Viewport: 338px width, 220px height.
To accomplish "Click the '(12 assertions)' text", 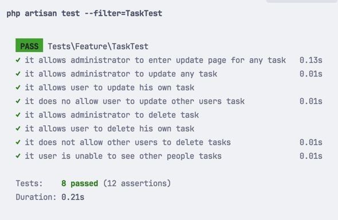I will 137,183.
